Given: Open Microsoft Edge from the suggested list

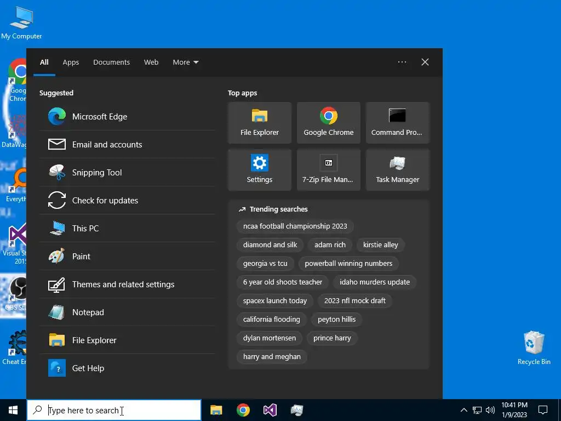Looking at the screenshot, I should (x=127, y=116).
